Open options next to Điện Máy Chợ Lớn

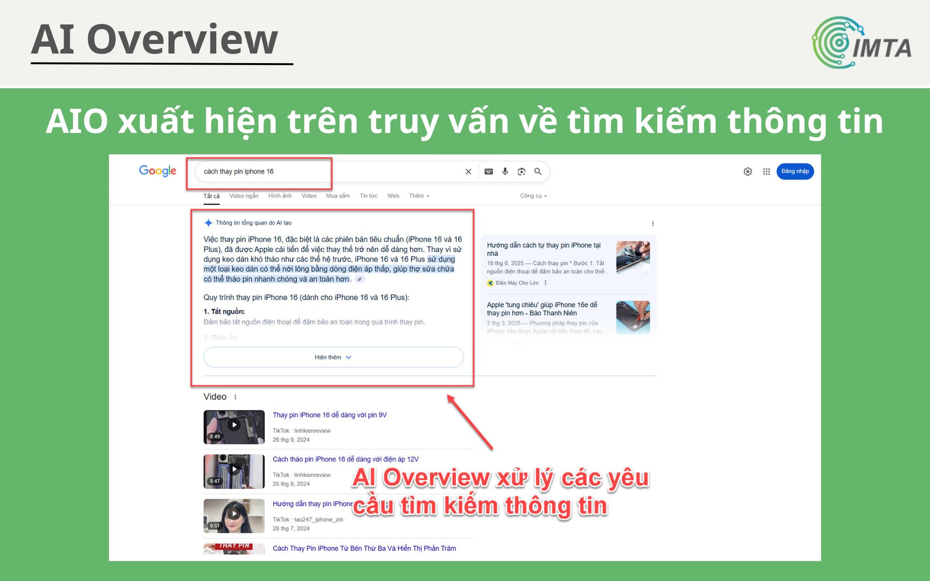click(x=545, y=283)
